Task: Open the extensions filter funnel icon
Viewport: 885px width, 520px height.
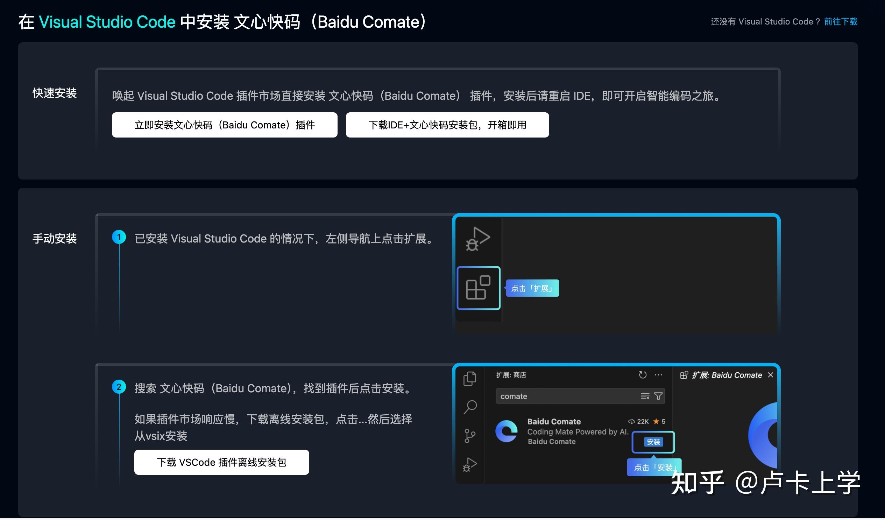Action: (x=659, y=396)
